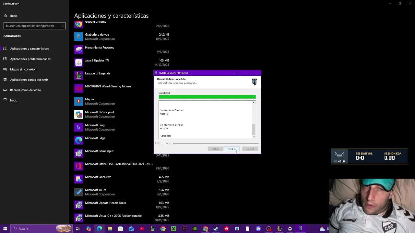Click the Back button in Hytale uninstaller
This screenshot has height=233, width=415.
[x=216, y=149]
